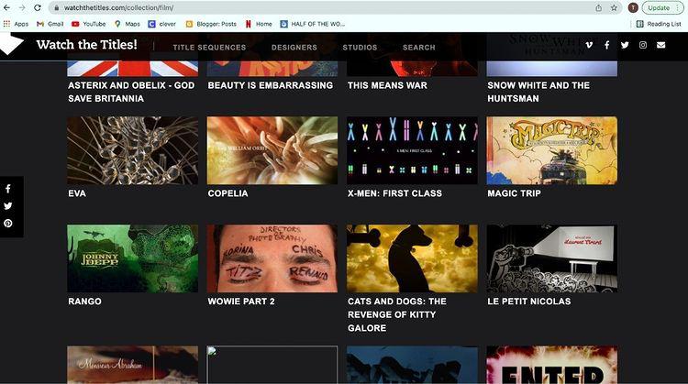Open the Wowie Part 2 thumbnail
The width and height of the screenshot is (688, 384).
(272, 258)
